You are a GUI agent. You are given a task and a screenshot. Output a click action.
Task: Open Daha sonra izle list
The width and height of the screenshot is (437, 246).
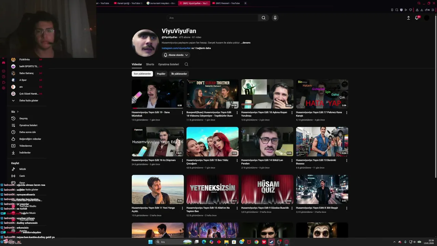27,132
